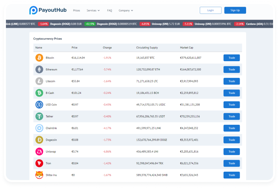Viewport: 279px width, 188px height.
Task: Click the Chainlink coin icon
Action: pyautogui.click(x=39, y=128)
